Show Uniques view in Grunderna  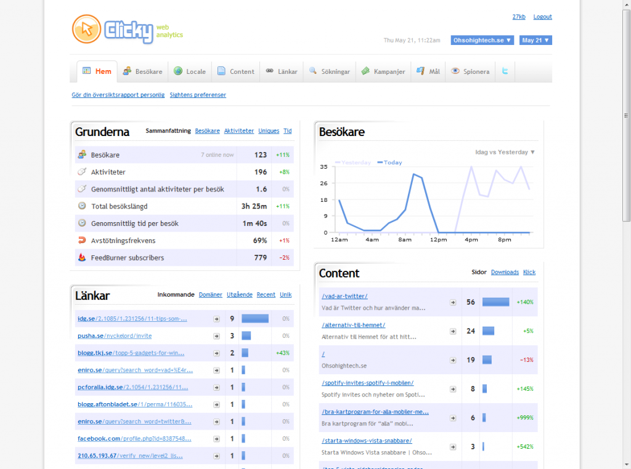click(x=269, y=131)
